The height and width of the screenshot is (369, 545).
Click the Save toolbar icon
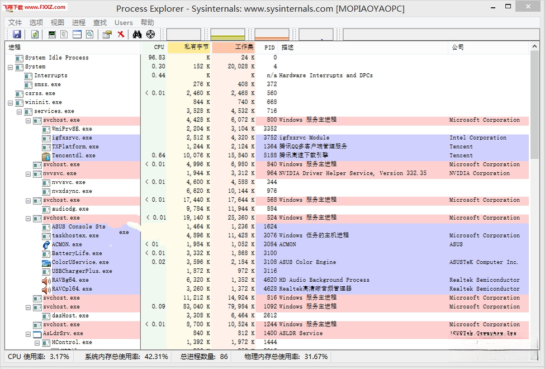coord(17,34)
